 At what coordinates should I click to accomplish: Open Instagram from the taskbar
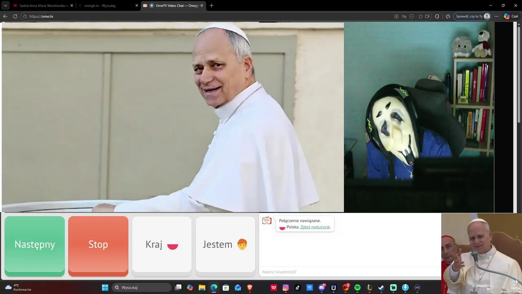(x=285, y=287)
